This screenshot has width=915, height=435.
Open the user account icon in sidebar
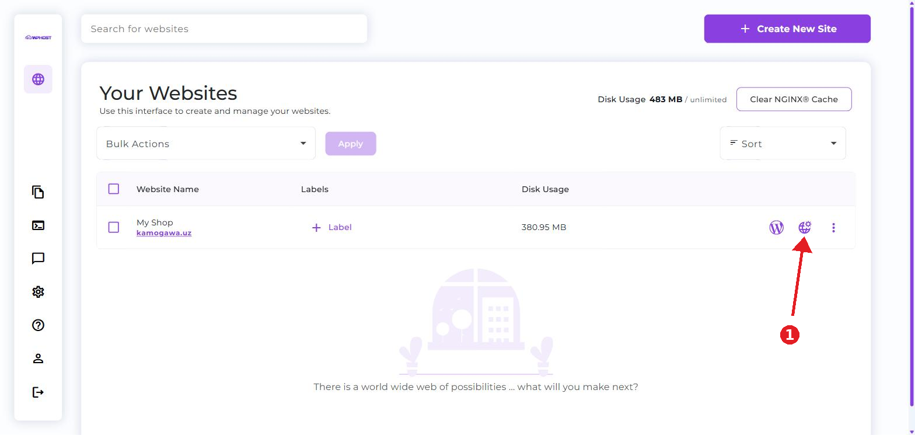click(x=38, y=359)
